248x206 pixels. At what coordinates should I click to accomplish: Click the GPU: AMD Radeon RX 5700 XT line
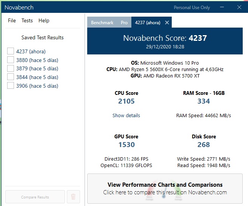[165, 76]
